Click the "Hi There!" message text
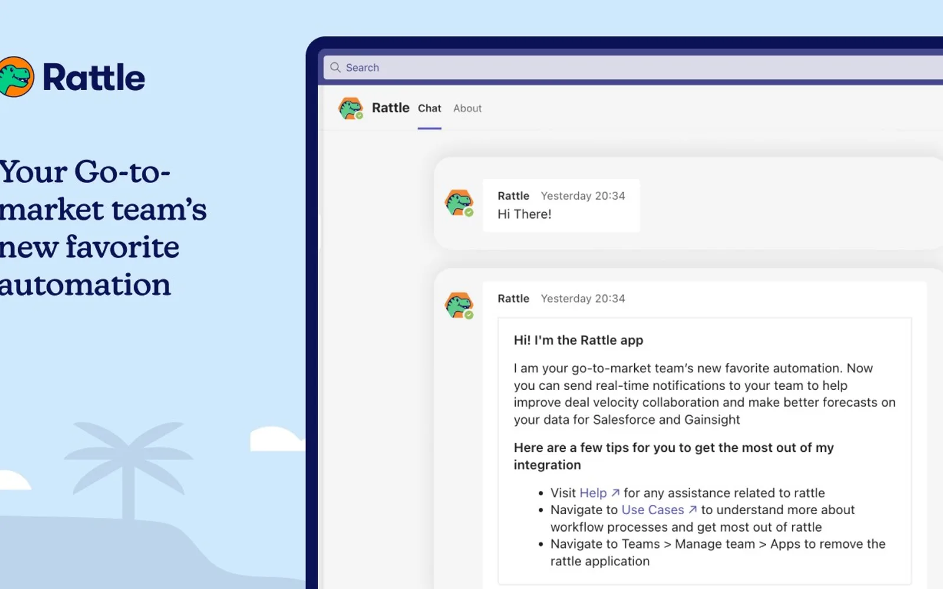 [x=525, y=214]
